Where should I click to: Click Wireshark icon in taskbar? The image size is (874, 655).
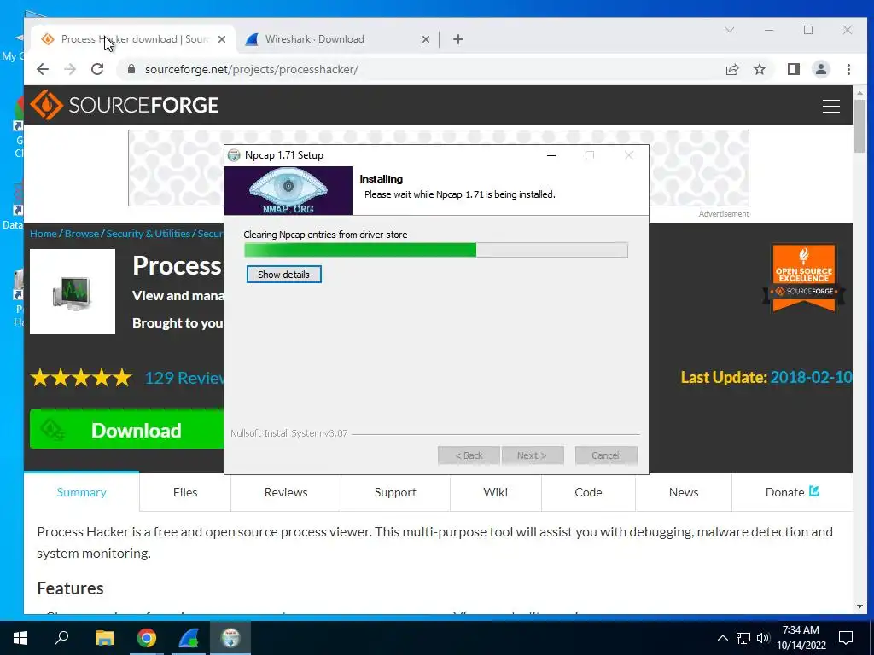click(x=189, y=638)
